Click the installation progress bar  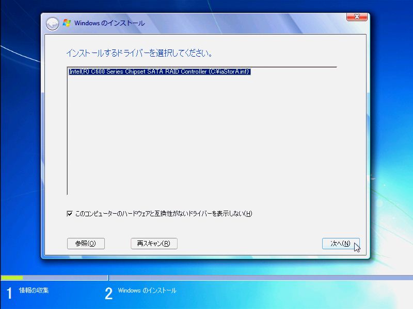point(206,278)
